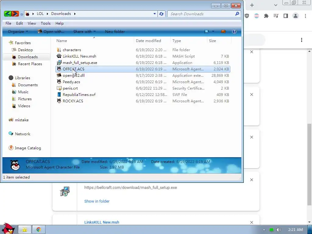
Task: Select Peedy.acs file icon
Action: tap(59, 82)
